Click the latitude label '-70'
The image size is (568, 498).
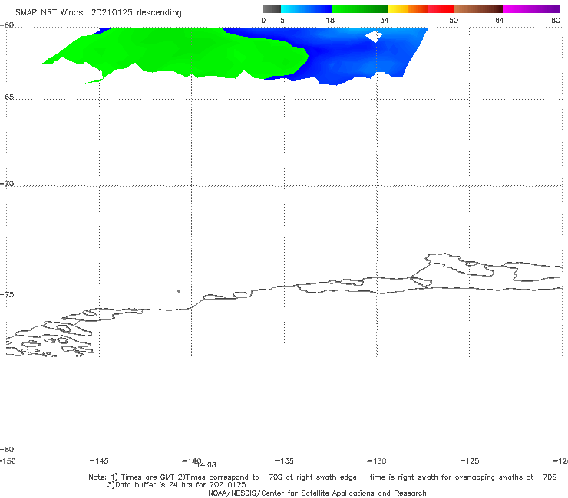(7, 184)
